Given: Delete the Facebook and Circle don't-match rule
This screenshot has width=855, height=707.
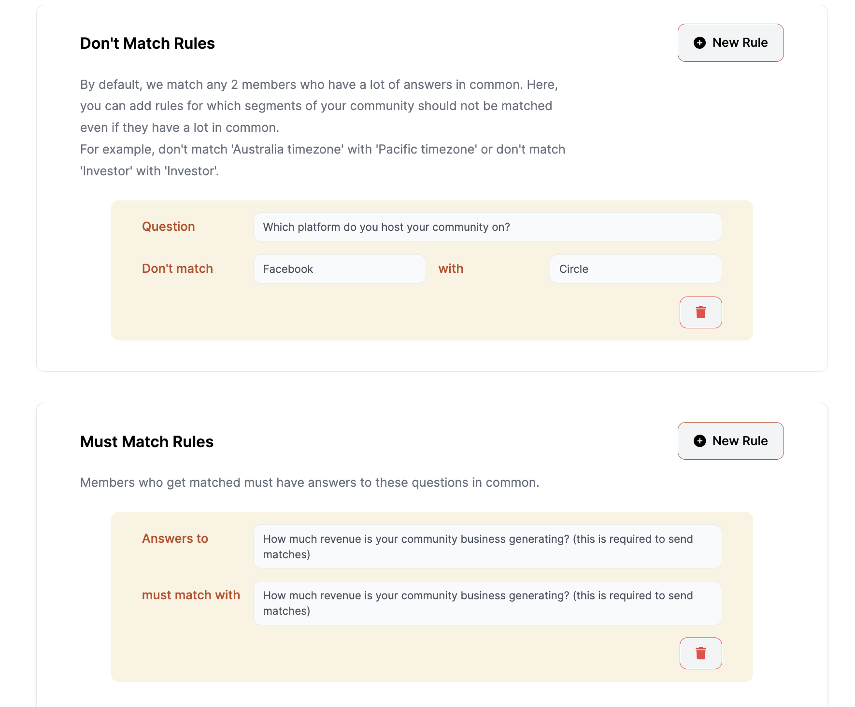Looking at the screenshot, I should click(700, 312).
